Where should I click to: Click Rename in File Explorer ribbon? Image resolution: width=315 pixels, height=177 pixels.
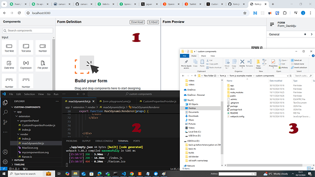pyautogui.click(x=250, y=63)
